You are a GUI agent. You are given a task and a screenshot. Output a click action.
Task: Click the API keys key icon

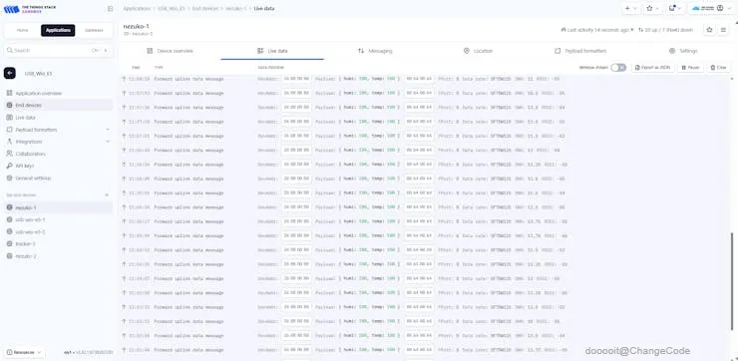[9, 166]
